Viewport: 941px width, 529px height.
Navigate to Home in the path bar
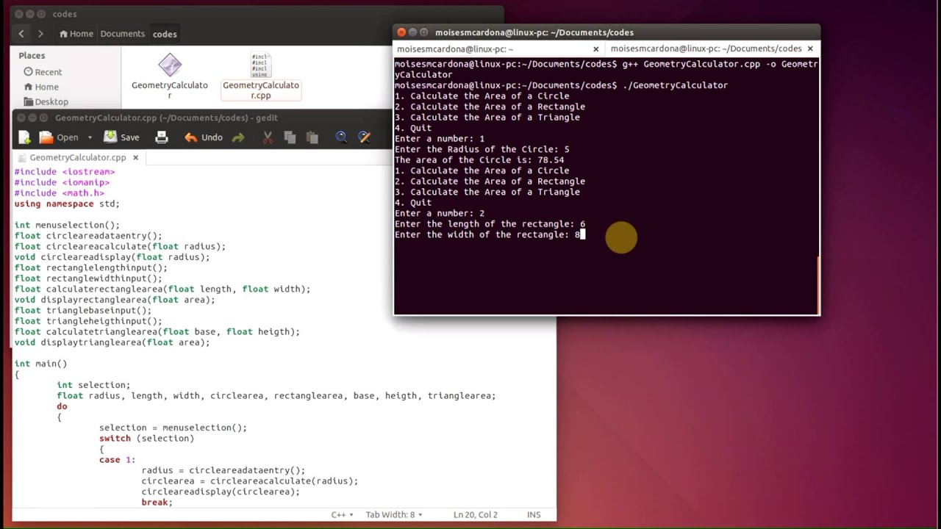[x=76, y=34]
